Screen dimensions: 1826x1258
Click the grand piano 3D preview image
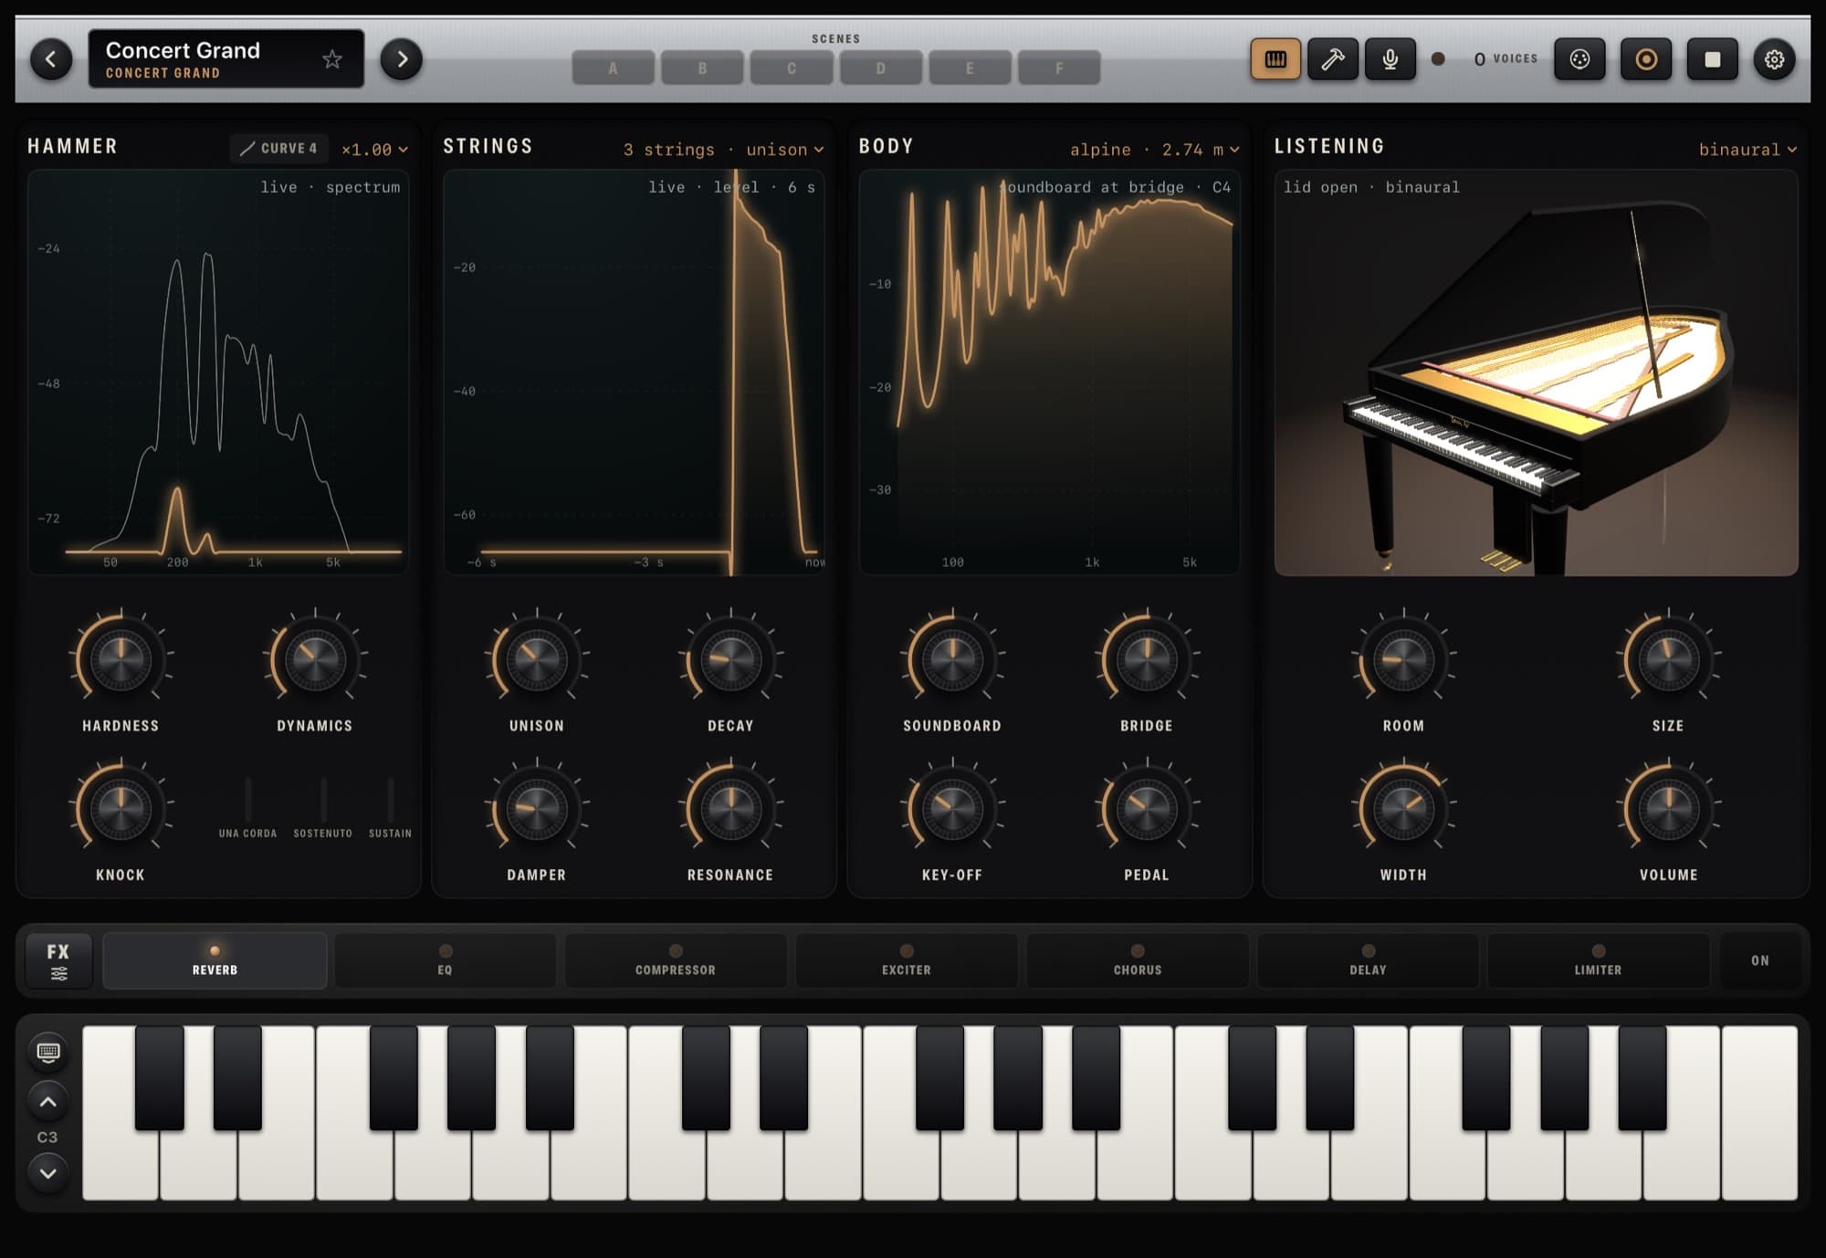(1536, 372)
